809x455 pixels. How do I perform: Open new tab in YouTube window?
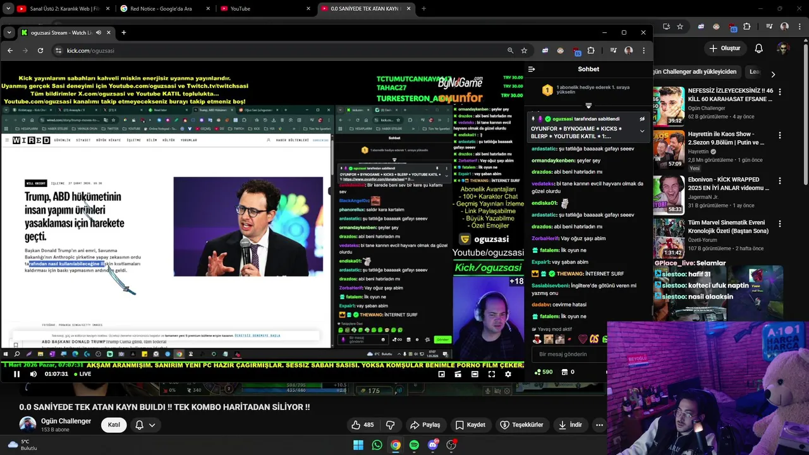click(423, 9)
